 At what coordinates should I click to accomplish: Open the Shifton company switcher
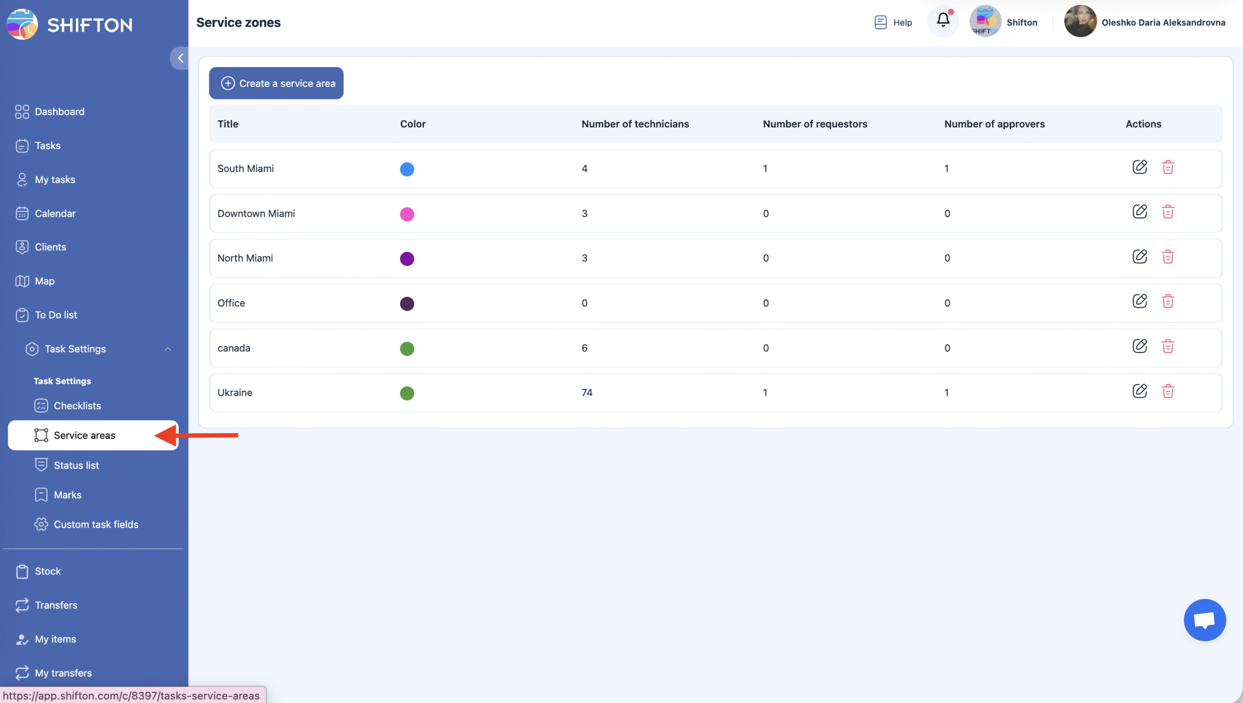coord(1003,22)
